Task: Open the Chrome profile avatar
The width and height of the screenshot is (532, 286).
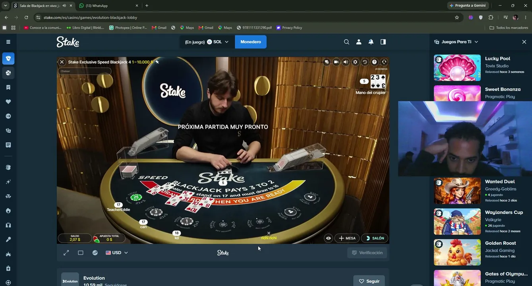Action: (515, 17)
